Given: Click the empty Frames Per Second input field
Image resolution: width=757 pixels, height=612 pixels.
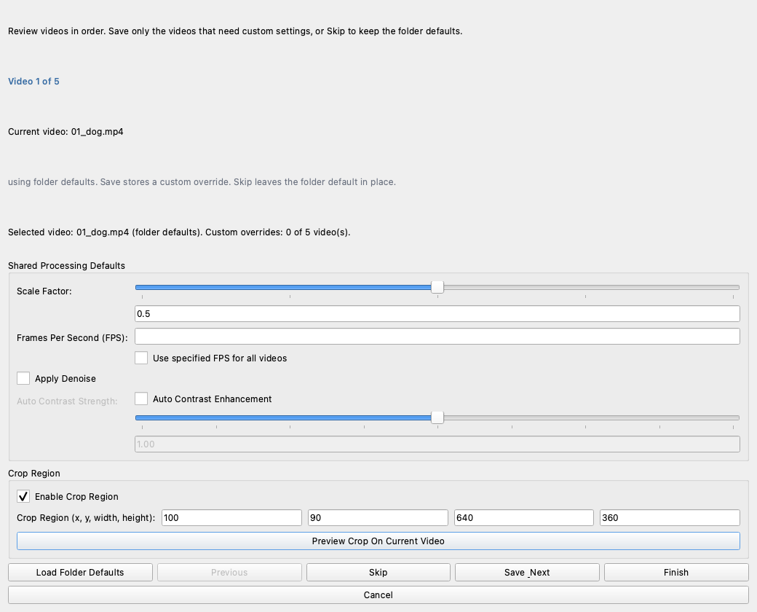Looking at the screenshot, I should [437, 336].
